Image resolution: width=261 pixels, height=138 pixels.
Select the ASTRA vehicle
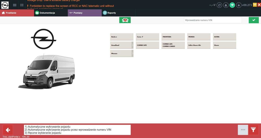point(224,37)
